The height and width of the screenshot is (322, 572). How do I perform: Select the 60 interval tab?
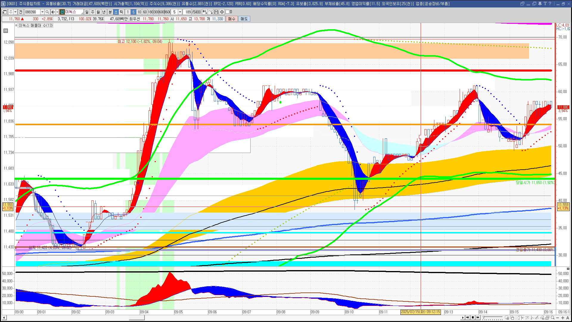tap(145, 12)
